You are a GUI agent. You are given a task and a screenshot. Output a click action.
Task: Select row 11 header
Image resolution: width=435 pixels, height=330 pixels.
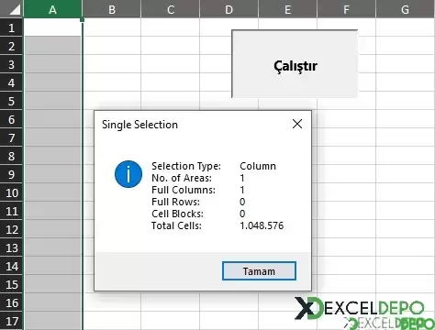click(x=11, y=211)
